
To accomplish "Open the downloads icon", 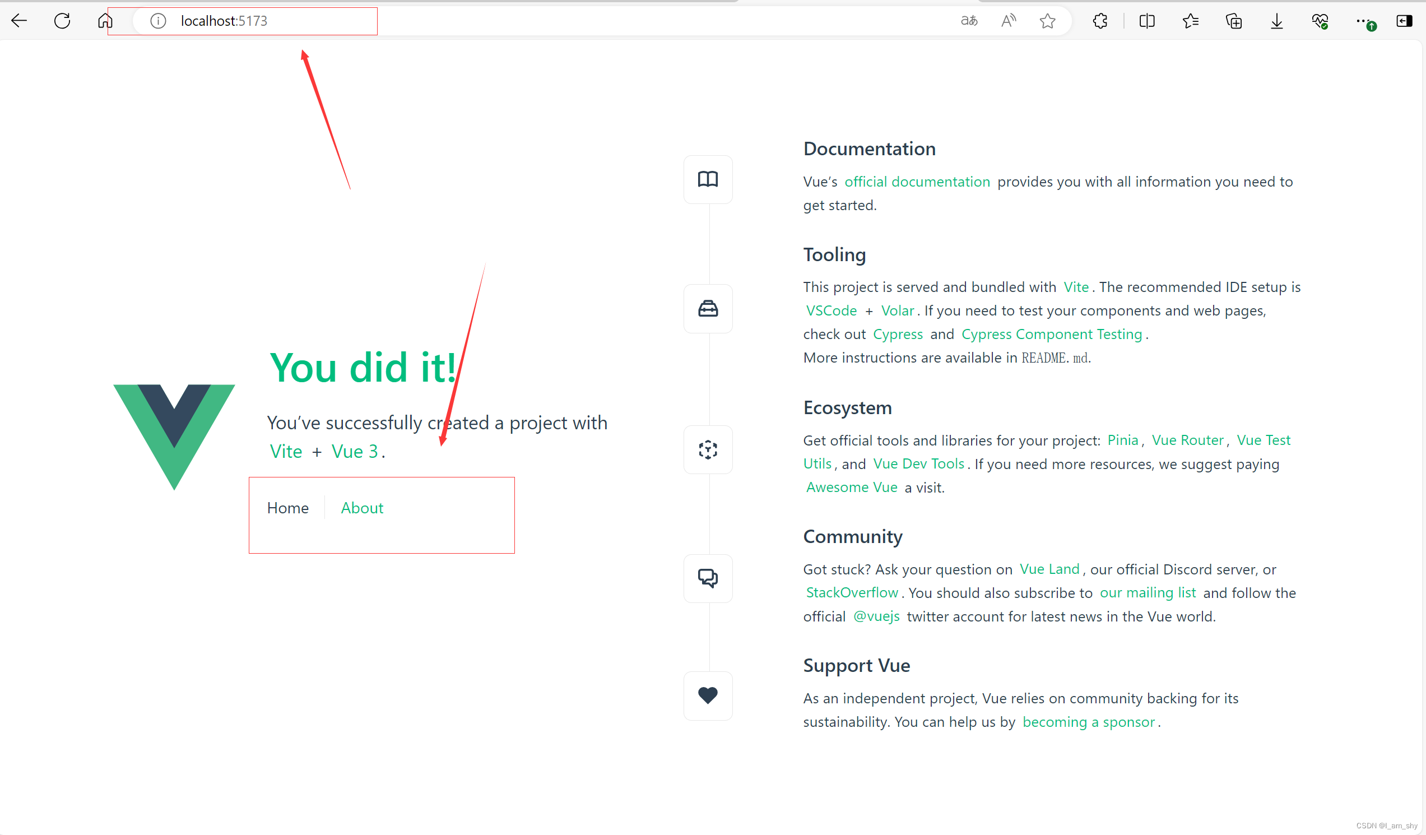I will click(x=1276, y=21).
